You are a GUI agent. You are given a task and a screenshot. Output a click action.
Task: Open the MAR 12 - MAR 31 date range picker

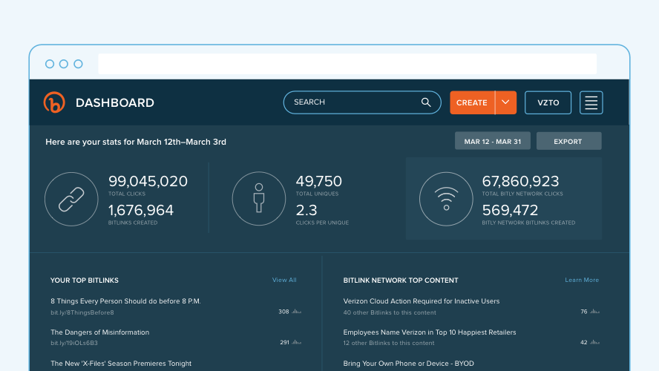pyautogui.click(x=493, y=141)
